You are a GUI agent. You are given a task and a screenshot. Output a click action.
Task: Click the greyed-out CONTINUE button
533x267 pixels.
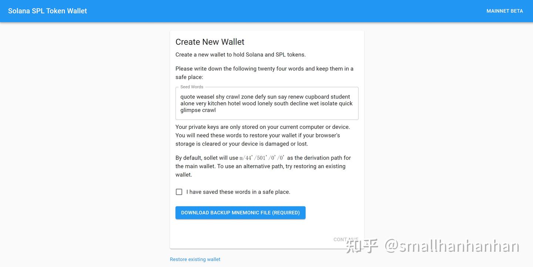coord(346,239)
